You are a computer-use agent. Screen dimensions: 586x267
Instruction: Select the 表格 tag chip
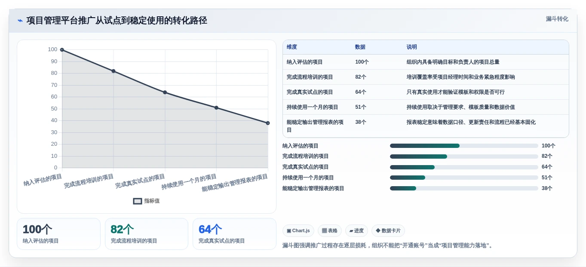pyautogui.click(x=330, y=230)
